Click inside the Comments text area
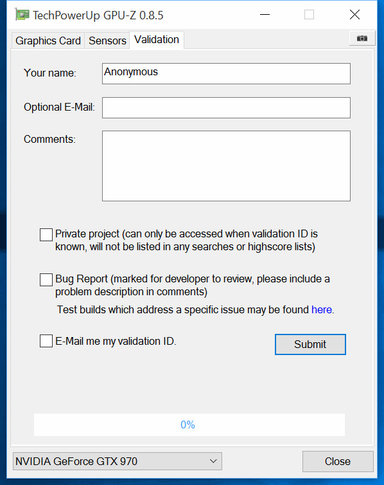Viewport: 384px width, 485px height. coord(226,166)
